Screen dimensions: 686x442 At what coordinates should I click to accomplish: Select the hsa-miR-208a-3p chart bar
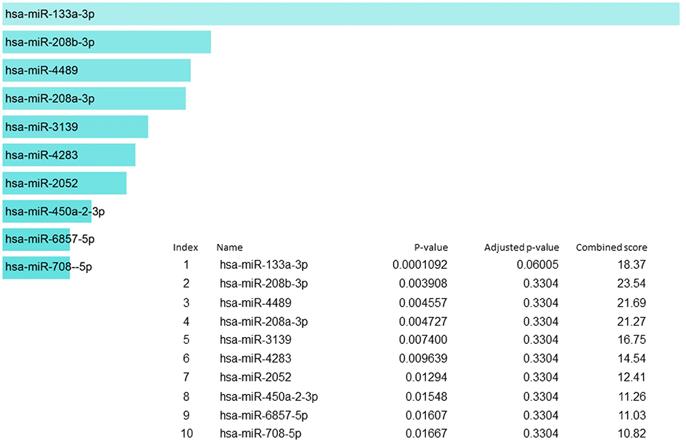pyautogui.click(x=94, y=99)
